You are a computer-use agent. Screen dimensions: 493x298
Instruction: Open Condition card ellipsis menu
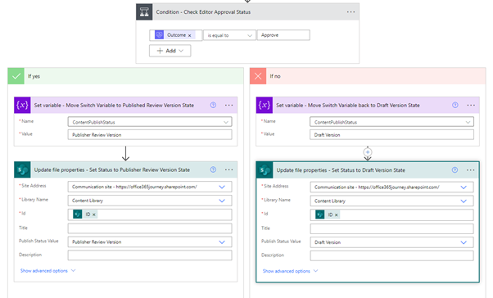coord(351,12)
